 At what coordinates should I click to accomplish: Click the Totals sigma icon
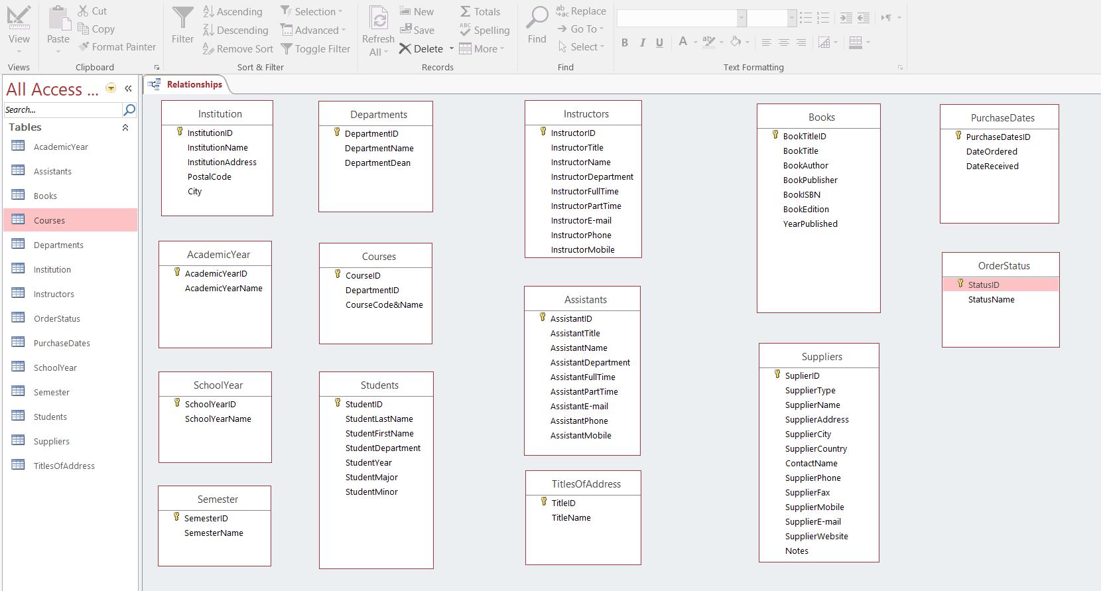pyautogui.click(x=466, y=11)
